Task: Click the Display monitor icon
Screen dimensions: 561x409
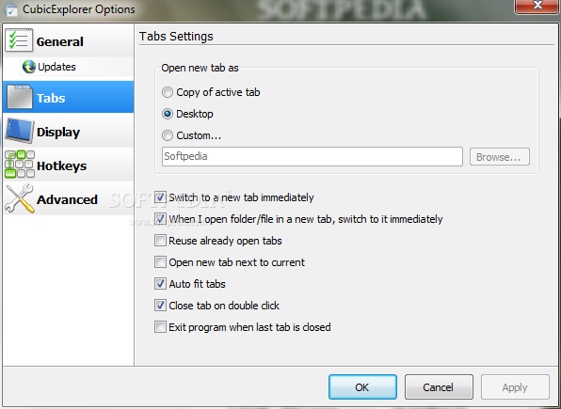Action: (20, 131)
